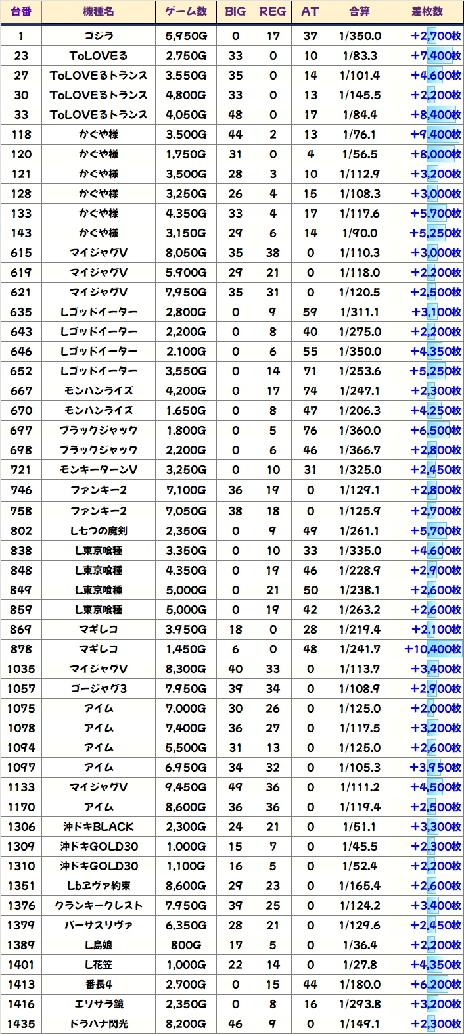Click machine number 1306 in 台番 column
The width and height of the screenshot is (464, 1034).
(21, 826)
